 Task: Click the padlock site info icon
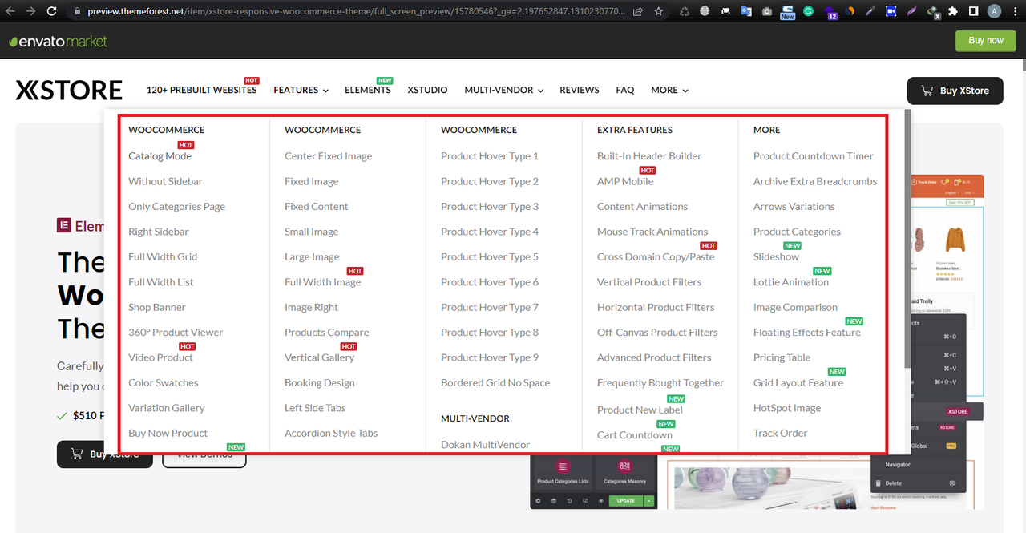(x=77, y=12)
